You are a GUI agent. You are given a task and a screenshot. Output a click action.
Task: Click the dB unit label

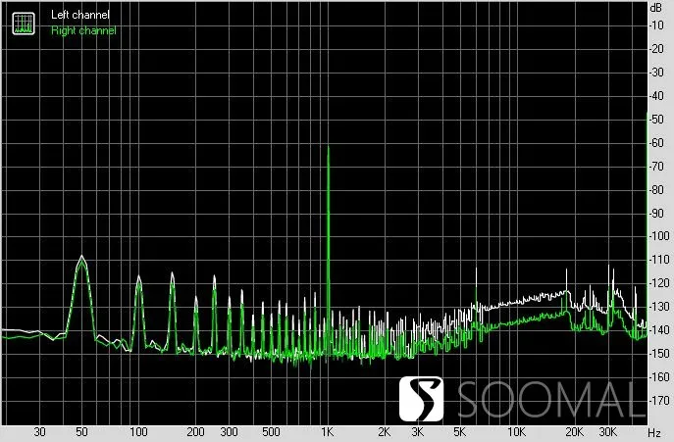pos(656,7)
